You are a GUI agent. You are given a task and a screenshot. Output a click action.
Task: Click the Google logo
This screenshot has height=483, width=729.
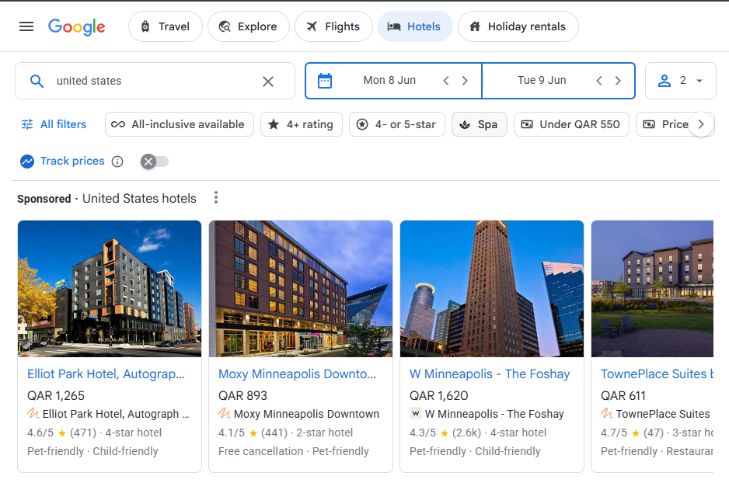coord(77,27)
